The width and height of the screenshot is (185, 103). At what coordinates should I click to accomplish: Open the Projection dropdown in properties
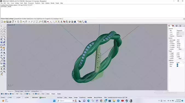[180, 36]
